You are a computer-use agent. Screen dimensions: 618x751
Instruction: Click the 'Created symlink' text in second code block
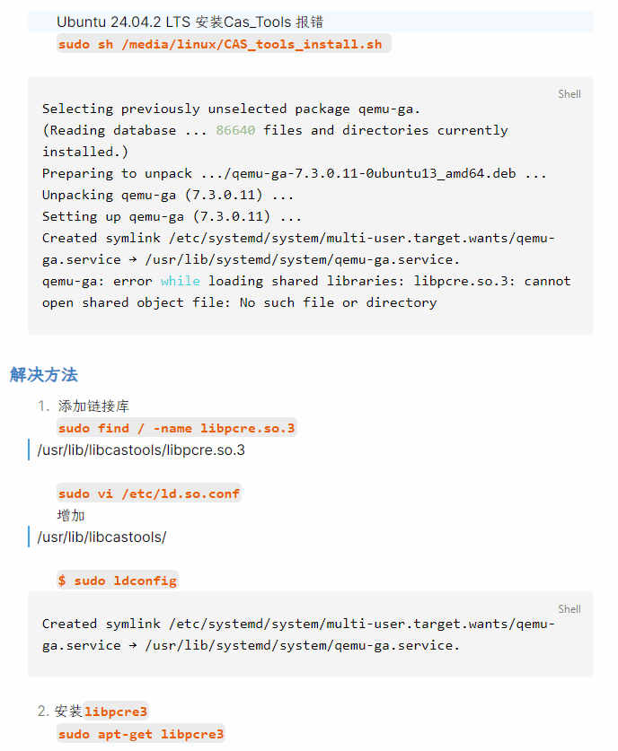click(x=102, y=624)
